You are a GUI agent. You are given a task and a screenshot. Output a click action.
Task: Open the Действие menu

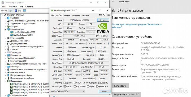pyautogui.click(x=13, y=7)
